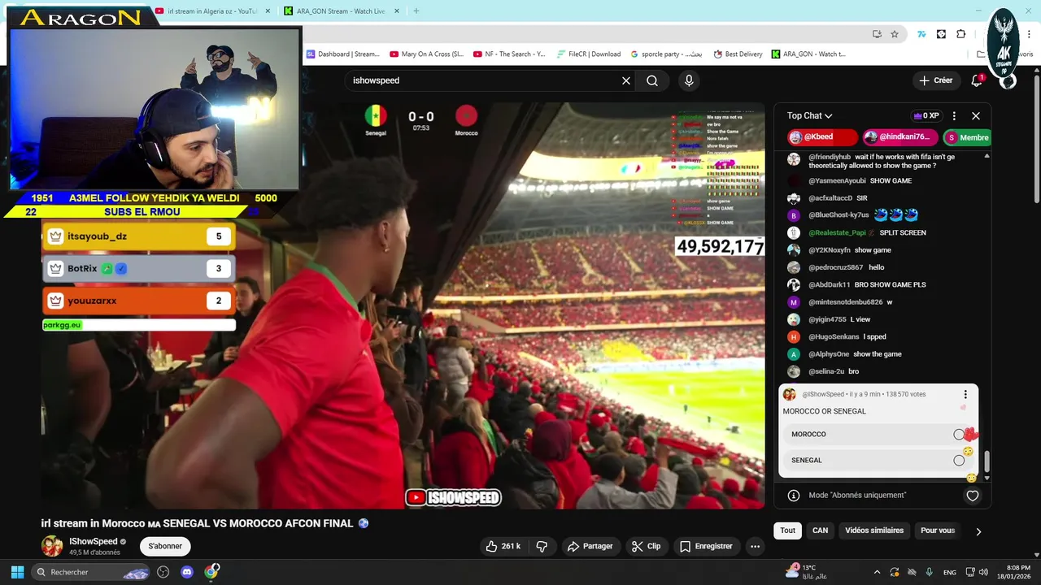Open NF - The Search bookmark
1041x585 pixels.
508,54
